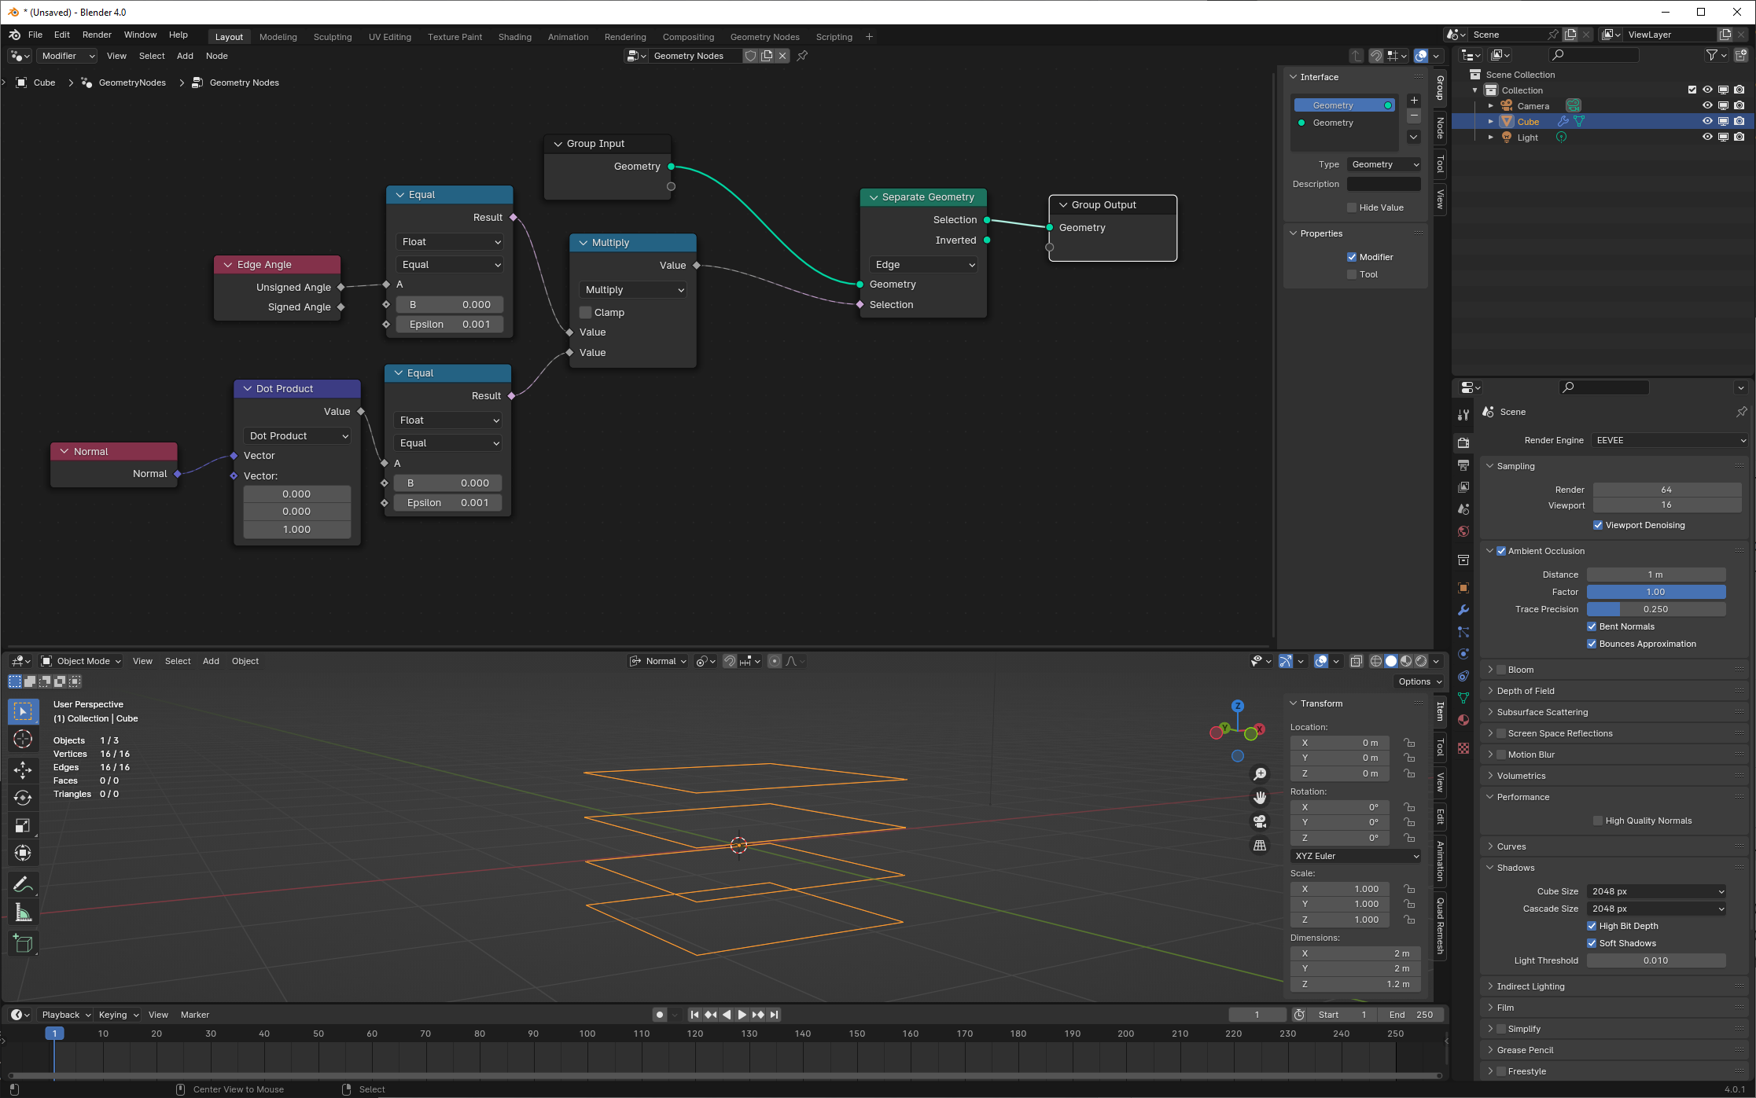Pin the Geometry Nodes node tree
The width and height of the screenshot is (1756, 1098).
tap(802, 56)
